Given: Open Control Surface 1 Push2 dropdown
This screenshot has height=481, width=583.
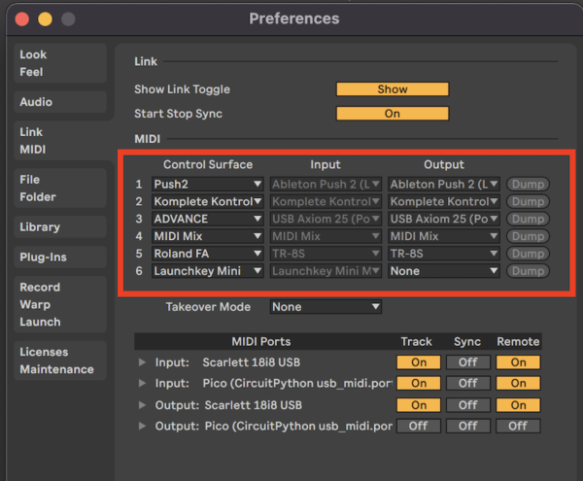Looking at the screenshot, I should (x=208, y=184).
